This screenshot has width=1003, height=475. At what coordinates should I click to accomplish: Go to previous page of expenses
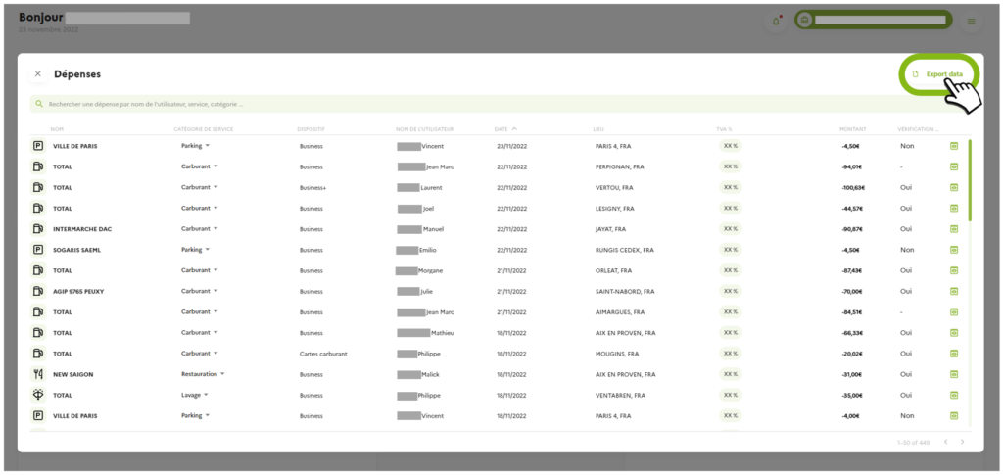pyautogui.click(x=945, y=442)
